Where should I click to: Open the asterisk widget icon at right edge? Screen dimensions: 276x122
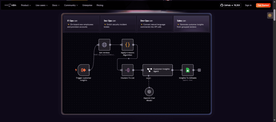(x=270, y=16)
